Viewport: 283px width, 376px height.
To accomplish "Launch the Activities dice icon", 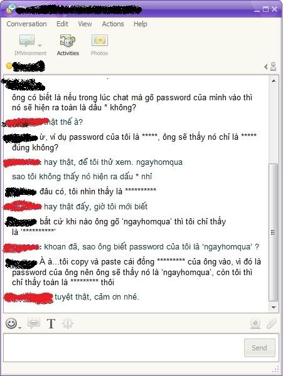I will [67, 41].
